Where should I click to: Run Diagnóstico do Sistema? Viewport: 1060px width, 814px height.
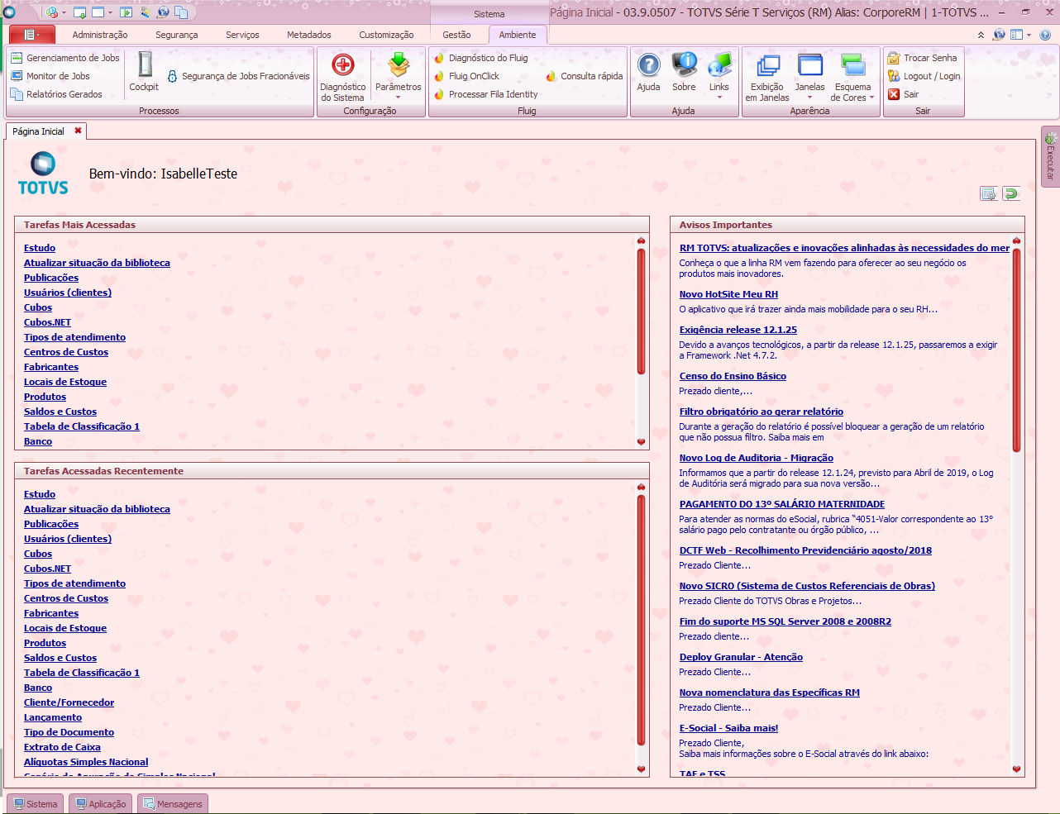pos(342,78)
